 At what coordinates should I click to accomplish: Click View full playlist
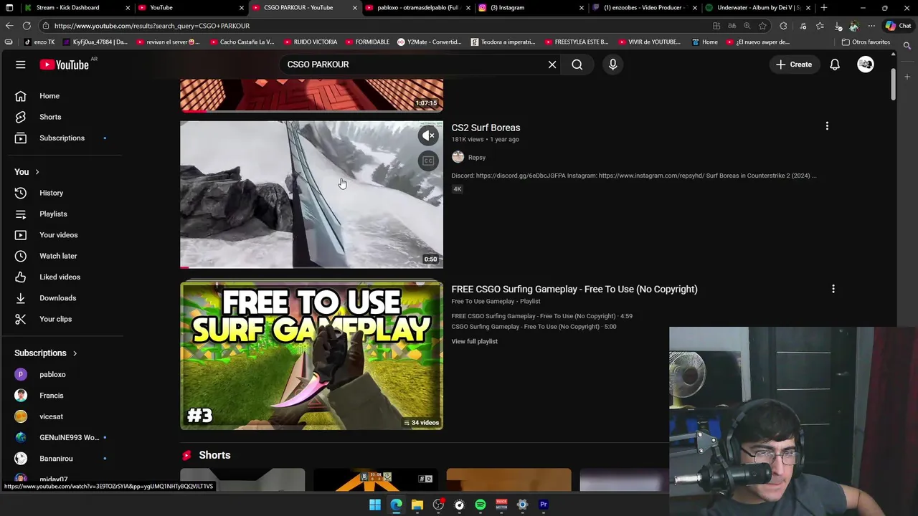474,341
